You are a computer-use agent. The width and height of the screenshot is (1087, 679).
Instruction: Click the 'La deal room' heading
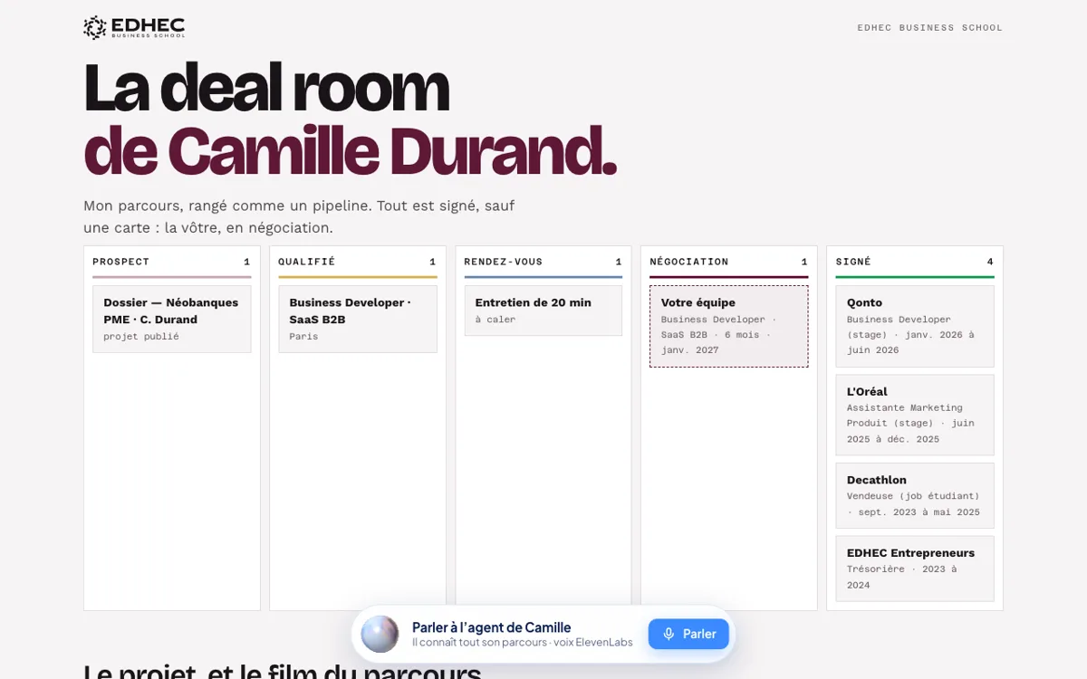pos(266,88)
